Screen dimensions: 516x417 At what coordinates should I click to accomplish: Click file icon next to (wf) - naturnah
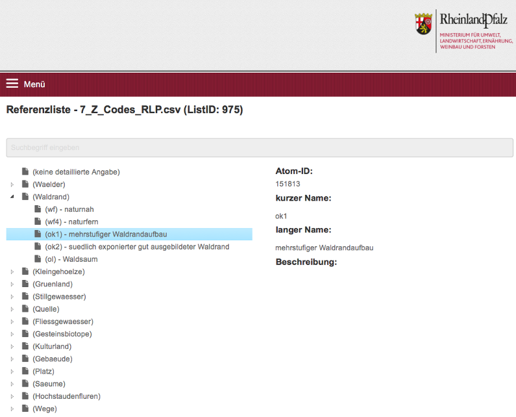pos(38,209)
